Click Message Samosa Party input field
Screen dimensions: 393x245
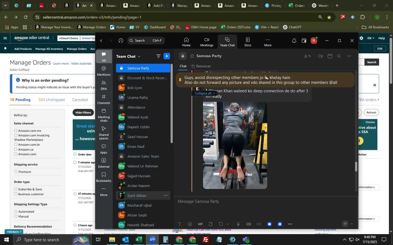click(265, 201)
